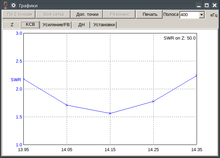Click the minimum SWR point marker at 14.15
This screenshot has height=158, width=220.
(110, 113)
